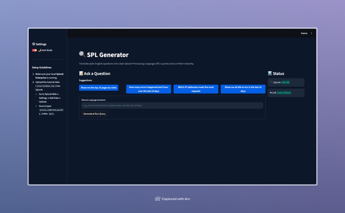
Task: Focus the Natural Language Question input field
Action: pyautogui.click(x=172, y=106)
